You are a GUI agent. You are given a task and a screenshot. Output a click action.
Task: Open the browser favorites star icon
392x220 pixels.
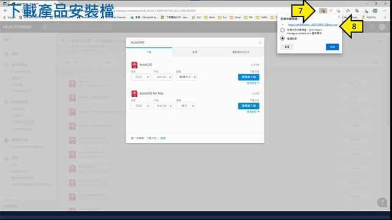click(x=348, y=11)
